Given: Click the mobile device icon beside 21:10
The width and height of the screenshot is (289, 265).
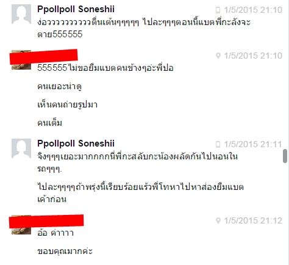Looking at the screenshot, I should pyautogui.click(x=218, y=10).
